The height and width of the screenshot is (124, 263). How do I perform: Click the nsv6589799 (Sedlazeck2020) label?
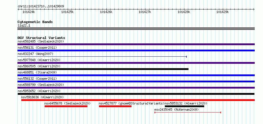pos(41,85)
